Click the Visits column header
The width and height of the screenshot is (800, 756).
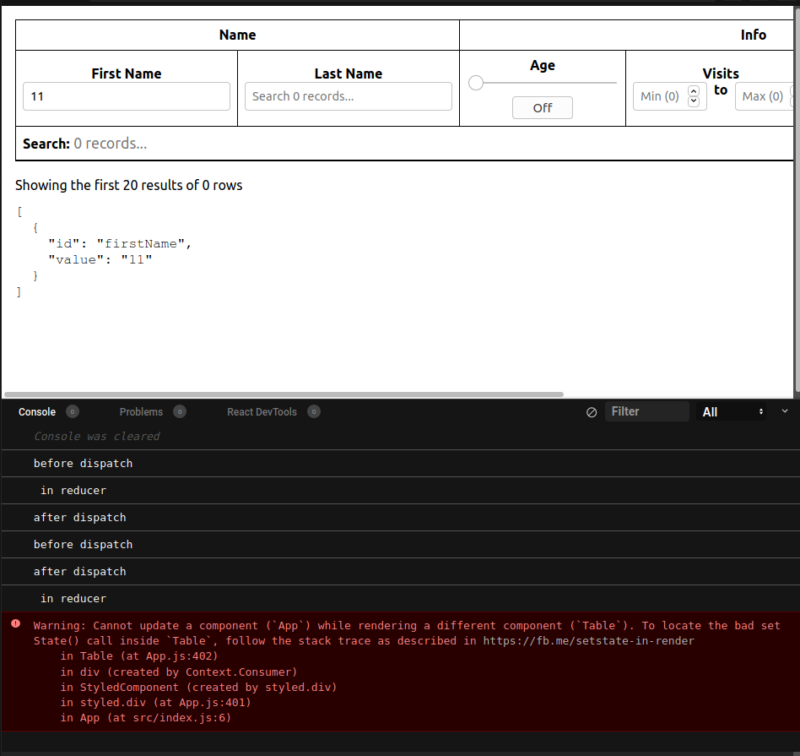[x=721, y=73]
